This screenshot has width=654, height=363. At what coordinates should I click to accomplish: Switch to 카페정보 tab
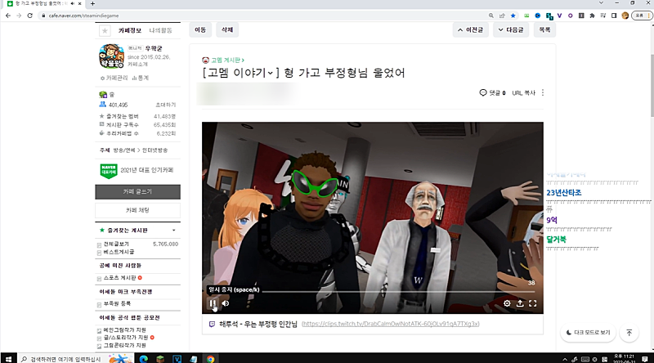130,30
